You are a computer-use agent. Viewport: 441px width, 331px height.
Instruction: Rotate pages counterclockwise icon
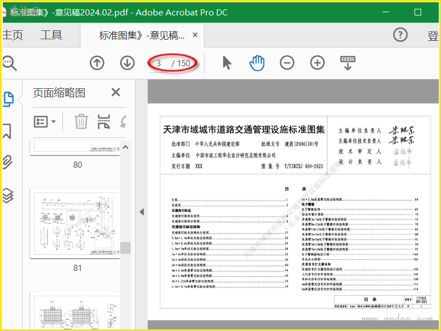[123, 121]
